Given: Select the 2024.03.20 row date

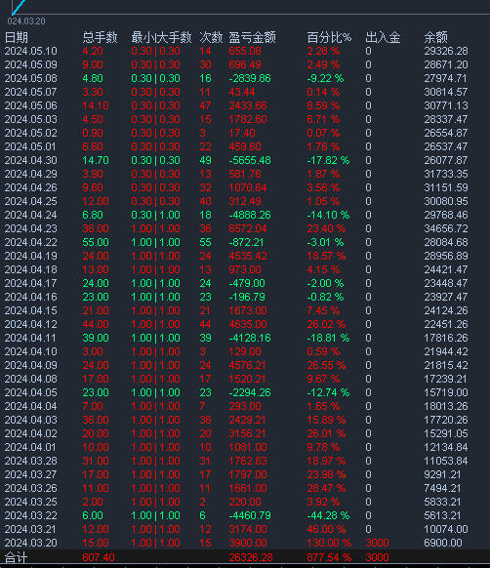Looking at the screenshot, I should click(x=31, y=543).
